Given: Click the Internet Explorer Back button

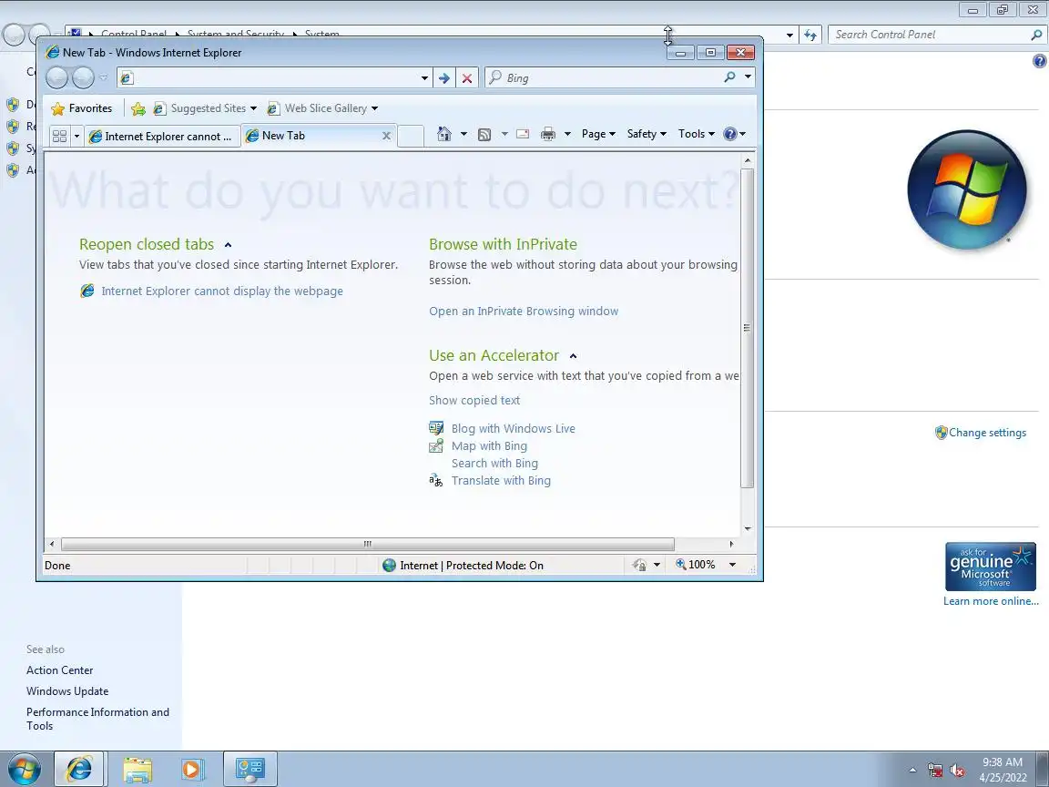Looking at the screenshot, I should [x=57, y=78].
